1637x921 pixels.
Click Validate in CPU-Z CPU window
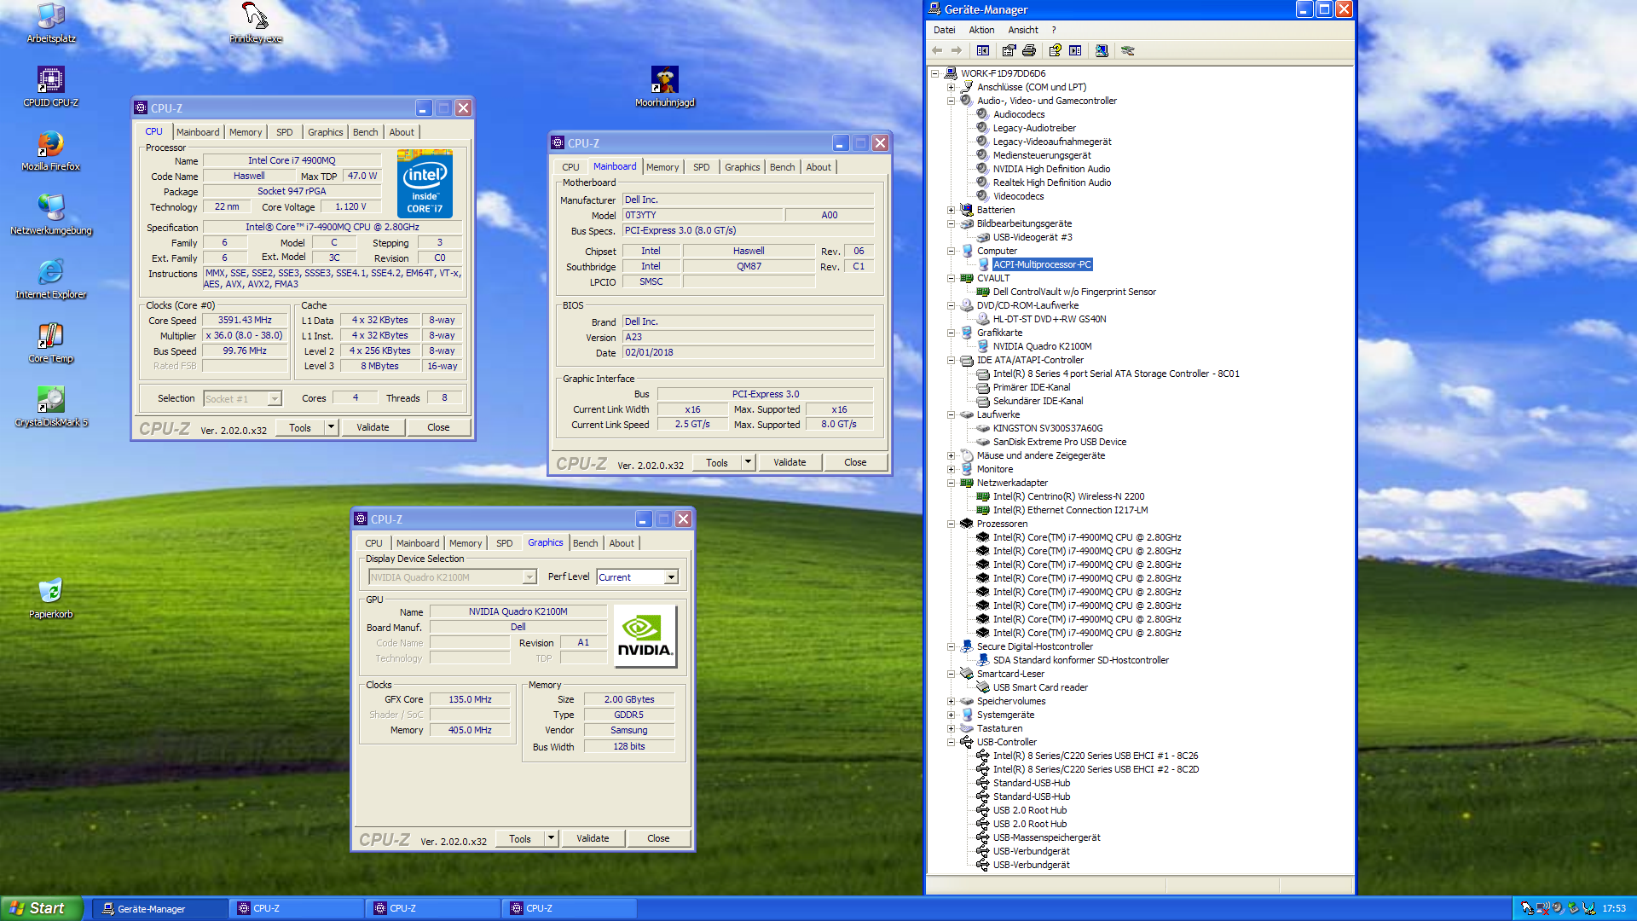pos(373,427)
